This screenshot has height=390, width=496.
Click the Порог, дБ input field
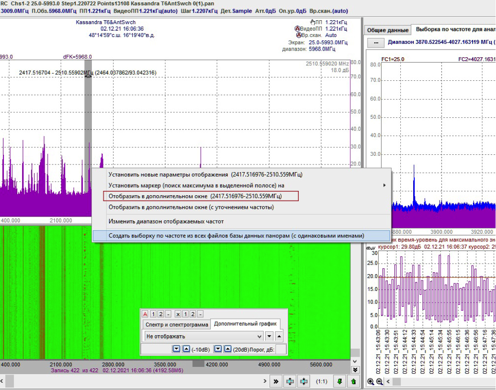pyautogui.click(x=281, y=349)
